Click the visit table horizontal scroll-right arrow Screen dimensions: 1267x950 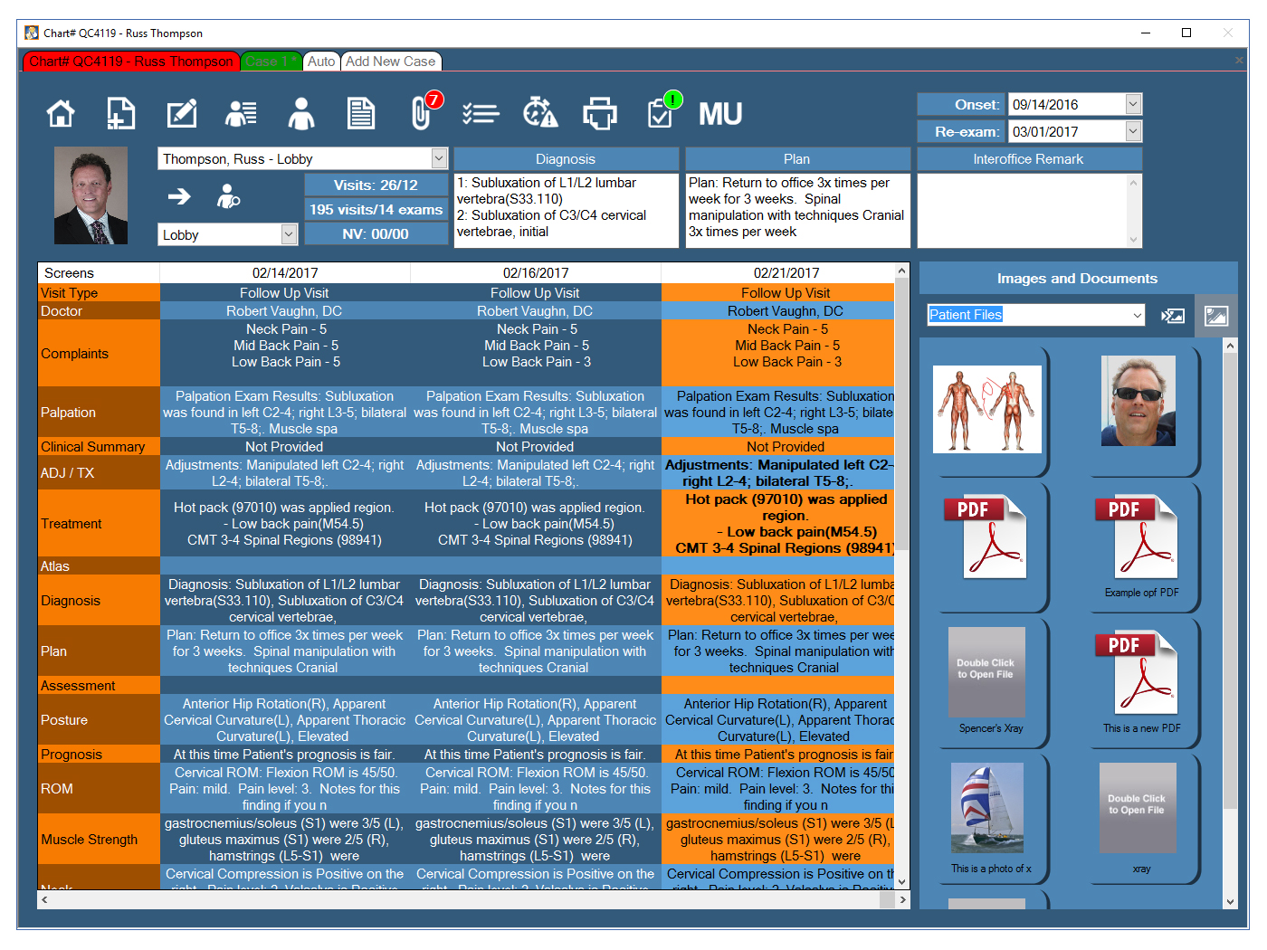click(x=902, y=900)
